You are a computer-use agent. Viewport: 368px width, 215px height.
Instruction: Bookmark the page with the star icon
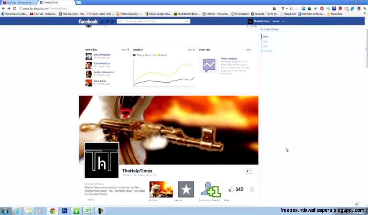[x=291, y=8]
